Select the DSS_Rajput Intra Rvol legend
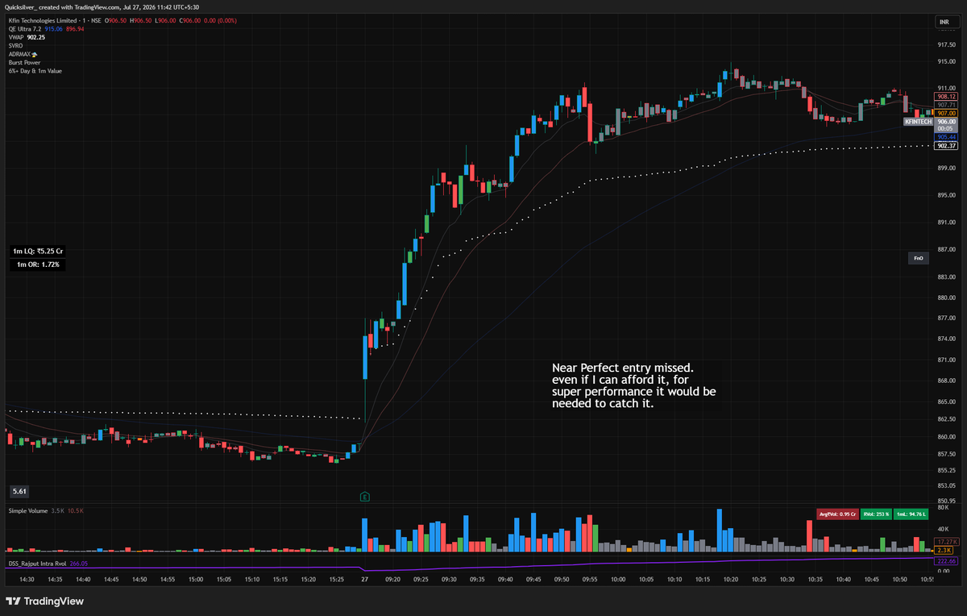 [38, 564]
